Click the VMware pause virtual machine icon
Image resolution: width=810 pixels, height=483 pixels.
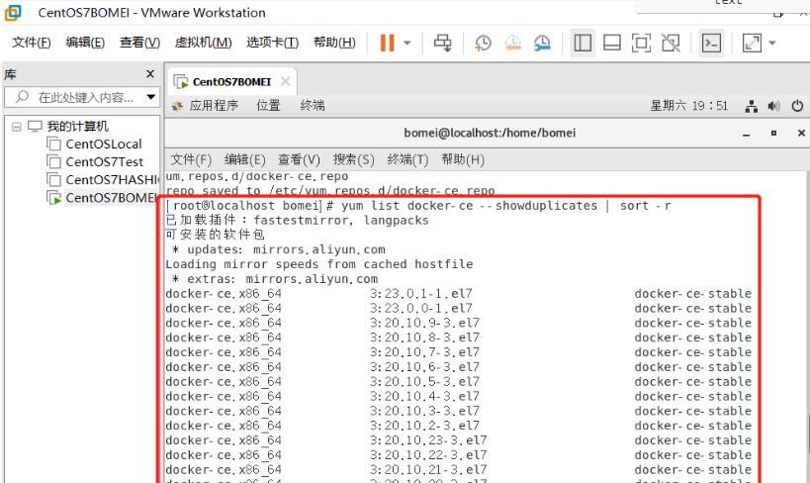(x=387, y=43)
